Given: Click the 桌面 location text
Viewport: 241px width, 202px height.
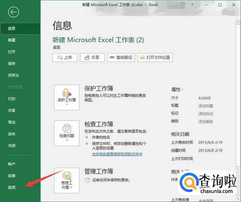Looking at the screenshot, I should [x=57, y=47].
